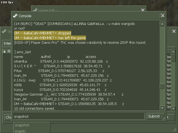Focus the console command input field
Screen dimensions: 178x133
(x=79, y=116)
